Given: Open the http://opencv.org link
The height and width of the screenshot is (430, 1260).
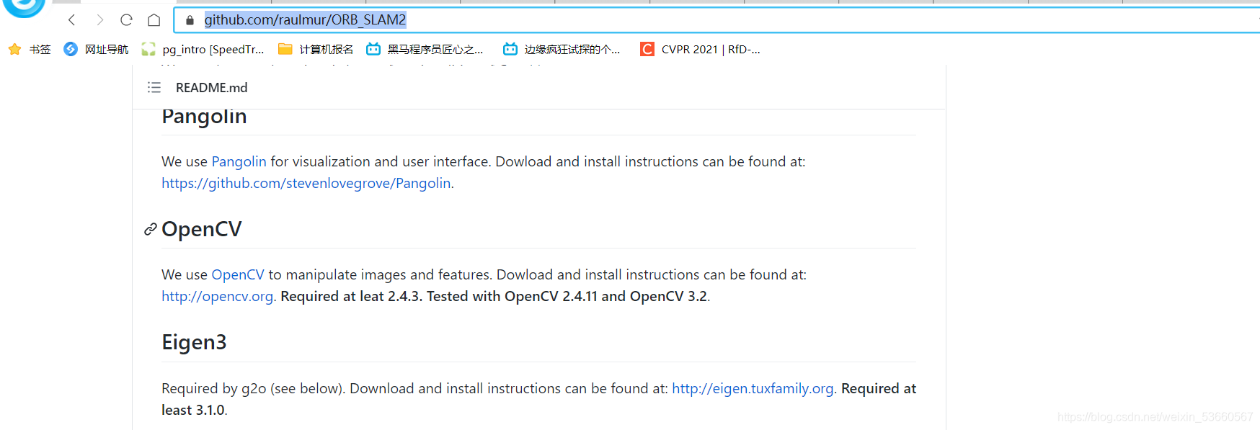Looking at the screenshot, I should 217,296.
